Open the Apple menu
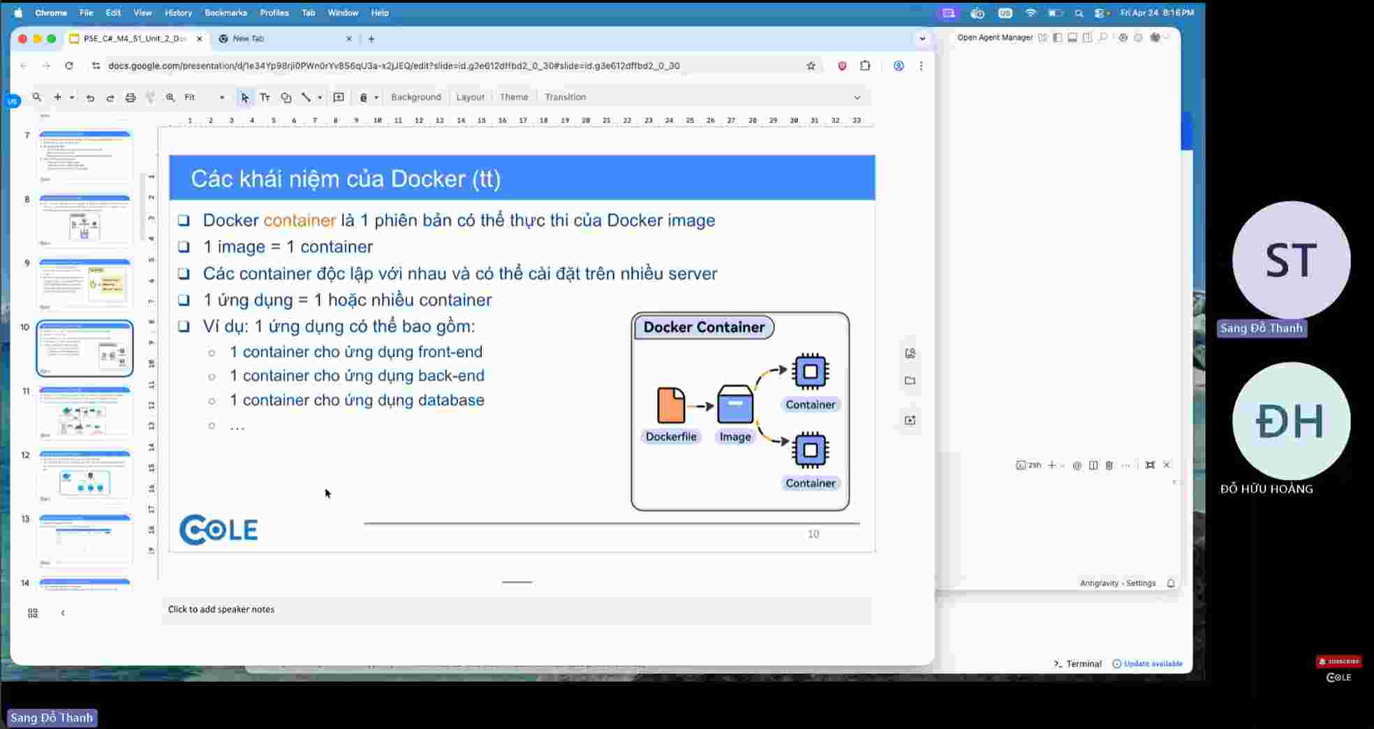The width and height of the screenshot is (1374, 729). click(18, 13)
